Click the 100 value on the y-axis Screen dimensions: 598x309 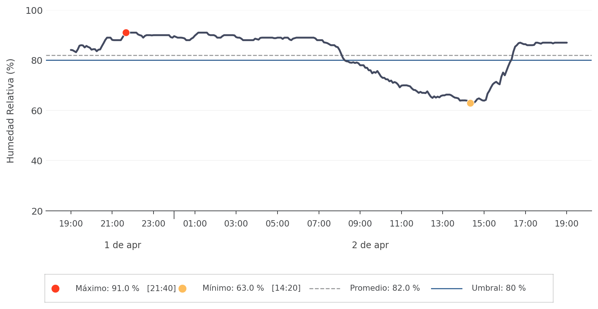34,11
